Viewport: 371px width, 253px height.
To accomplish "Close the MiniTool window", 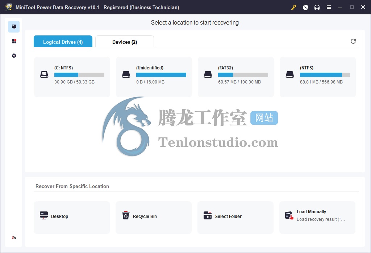I will (363, 7).
